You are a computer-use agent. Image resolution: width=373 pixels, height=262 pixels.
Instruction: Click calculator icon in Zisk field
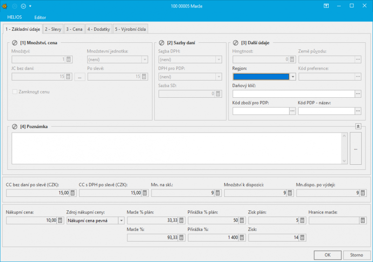point(302,237)
